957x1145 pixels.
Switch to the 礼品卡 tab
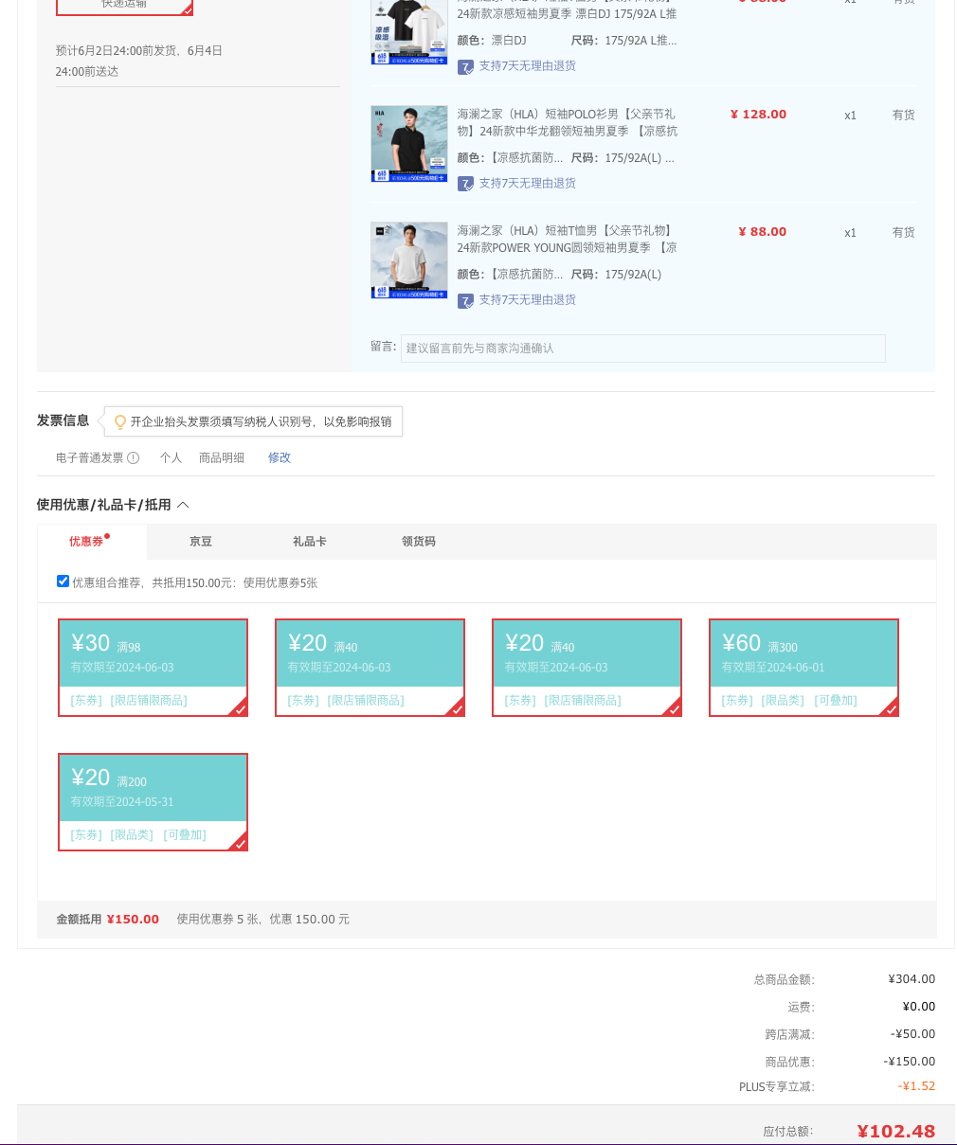[x=310, y=542]
